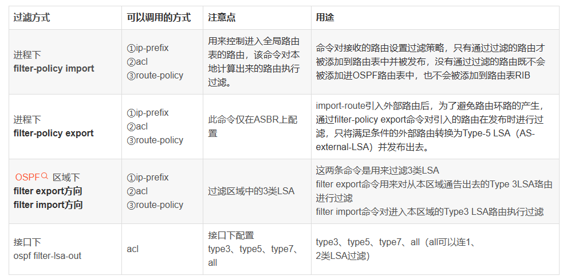Select the 用途 column header

(325, 18)
